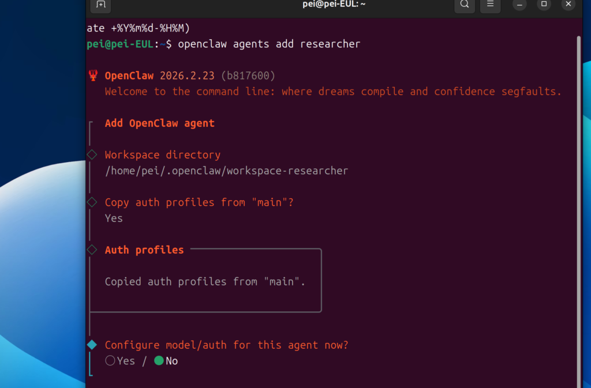
Task: Maximize the terminal window
Action: click(x=544, y=5)
